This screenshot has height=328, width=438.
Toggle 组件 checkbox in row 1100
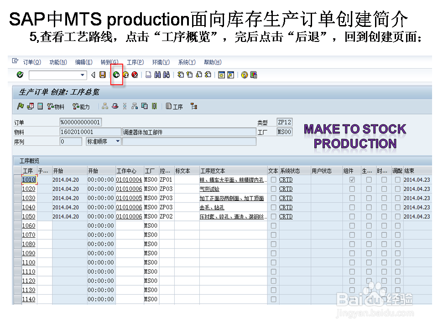(352, 263)
